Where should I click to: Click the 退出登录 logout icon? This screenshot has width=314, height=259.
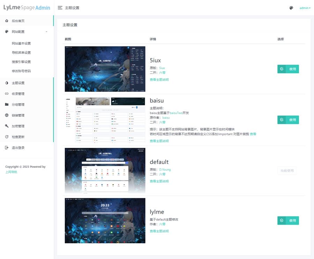point(6,148)
